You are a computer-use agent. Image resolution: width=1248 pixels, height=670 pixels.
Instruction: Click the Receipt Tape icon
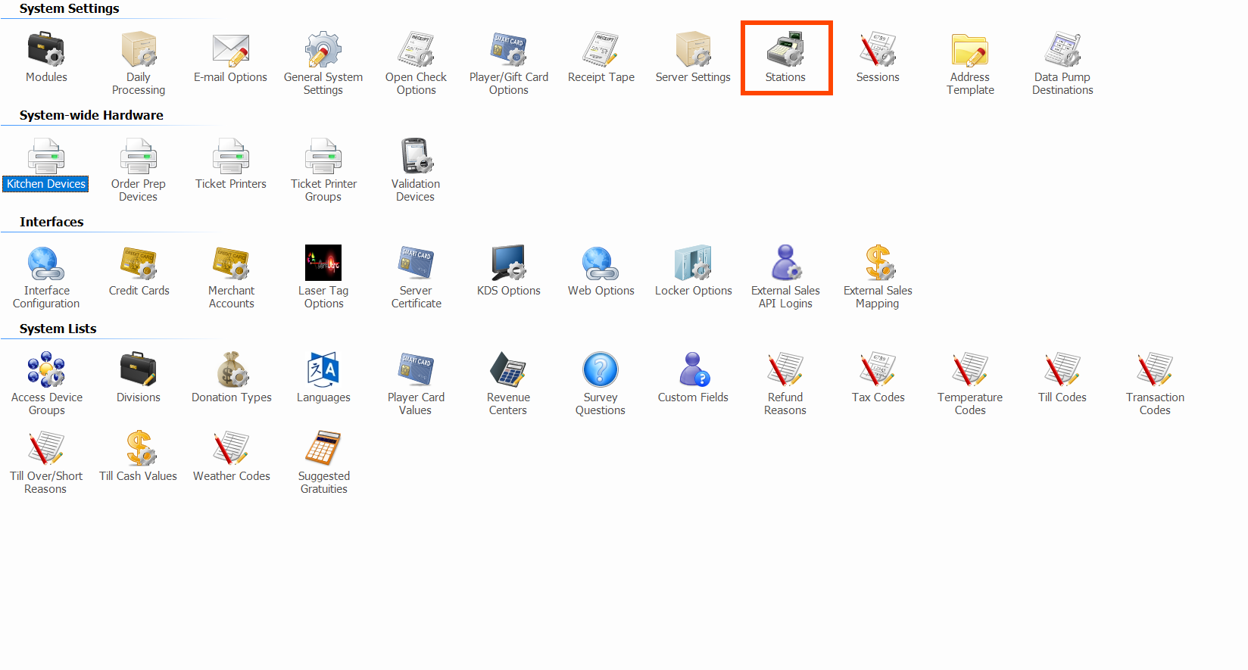pos(601,51)
